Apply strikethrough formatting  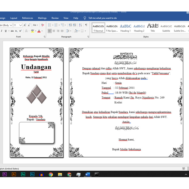point(12,31)
